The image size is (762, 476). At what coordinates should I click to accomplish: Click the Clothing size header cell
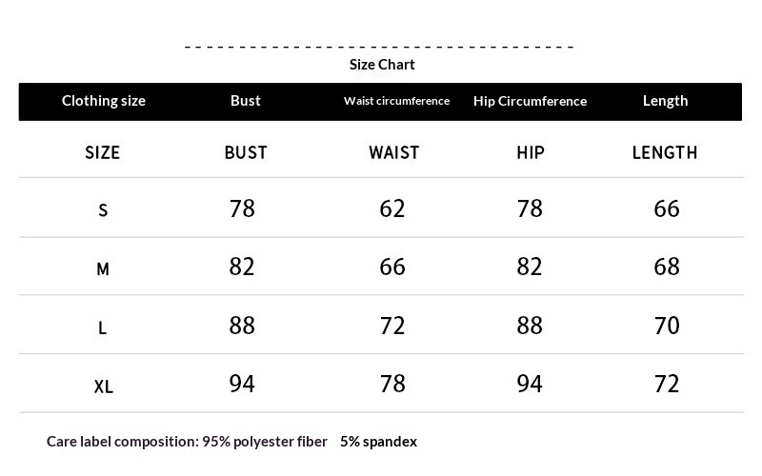(104, 101)
